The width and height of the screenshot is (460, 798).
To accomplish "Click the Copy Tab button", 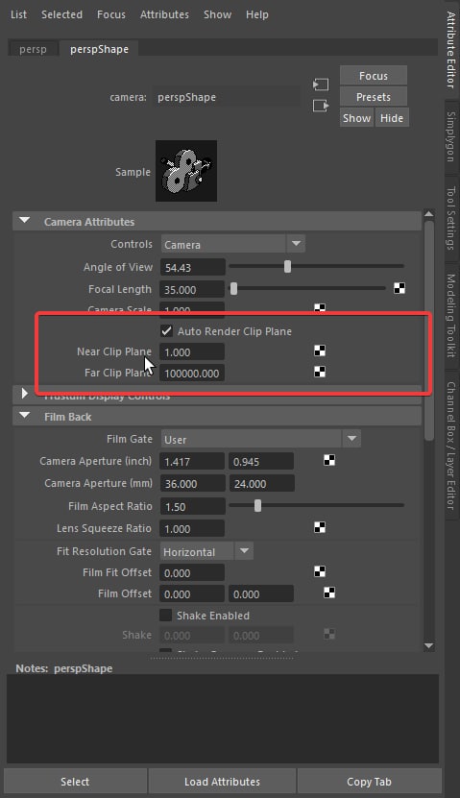I will click(369, 782).
